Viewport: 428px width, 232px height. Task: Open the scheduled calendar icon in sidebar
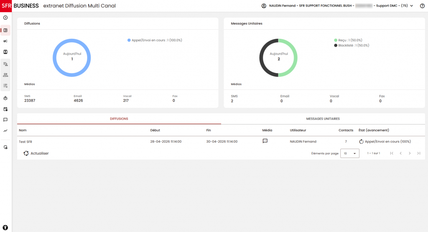coord(5,109)
